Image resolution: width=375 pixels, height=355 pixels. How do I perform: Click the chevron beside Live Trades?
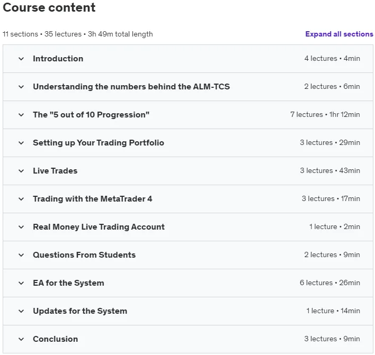point(21,171)
